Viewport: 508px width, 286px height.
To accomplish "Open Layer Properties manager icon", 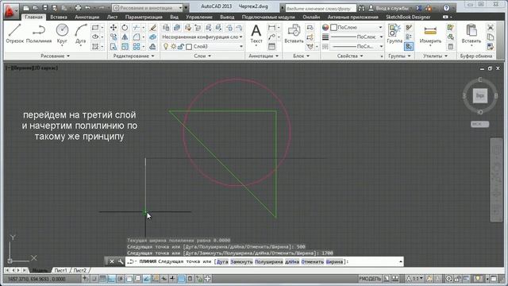I will [x=166, y=28].
